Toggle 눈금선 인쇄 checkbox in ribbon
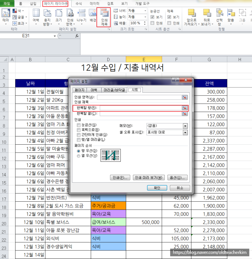 pyautogui.click(x=152, y=23)
